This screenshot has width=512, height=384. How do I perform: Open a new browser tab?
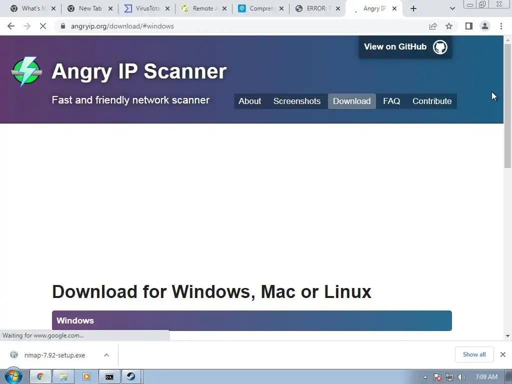(413, 8)
